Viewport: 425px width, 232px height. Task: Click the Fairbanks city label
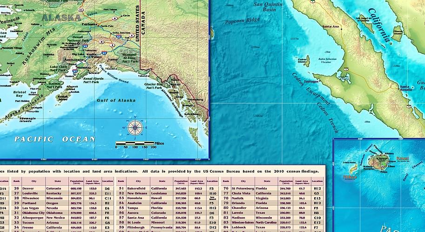point(89,24)
